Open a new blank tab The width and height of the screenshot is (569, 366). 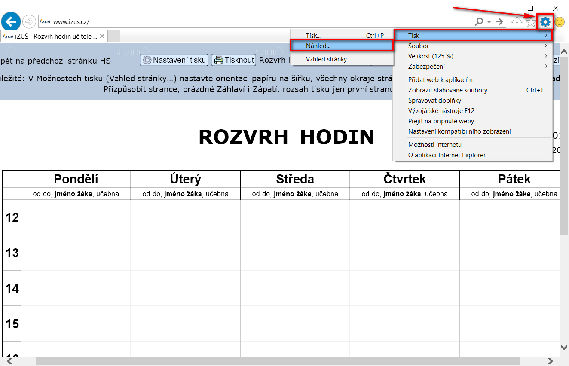pyautogui.click(x=113, y=37)
